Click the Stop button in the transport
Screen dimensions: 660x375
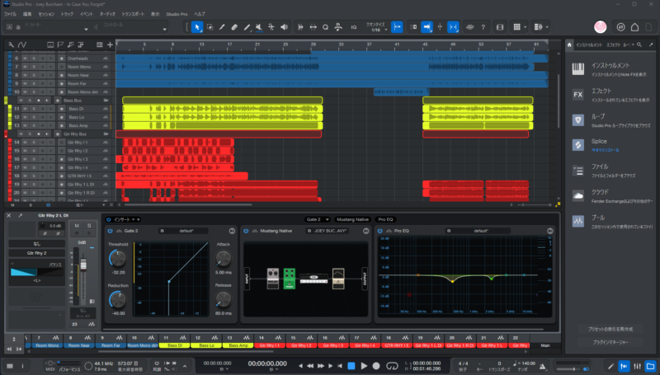point(351,365)
